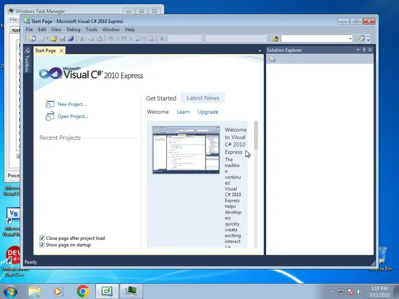Toggle the Solution Explorer auto hide pin
399x299 pixels.
click(364, 50)
